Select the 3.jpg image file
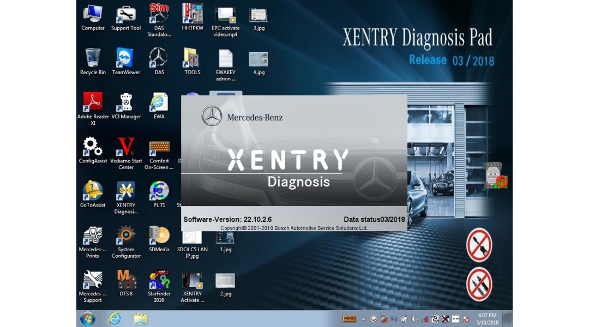This screenshot has width=589, height=327. (x=259, y=19)
